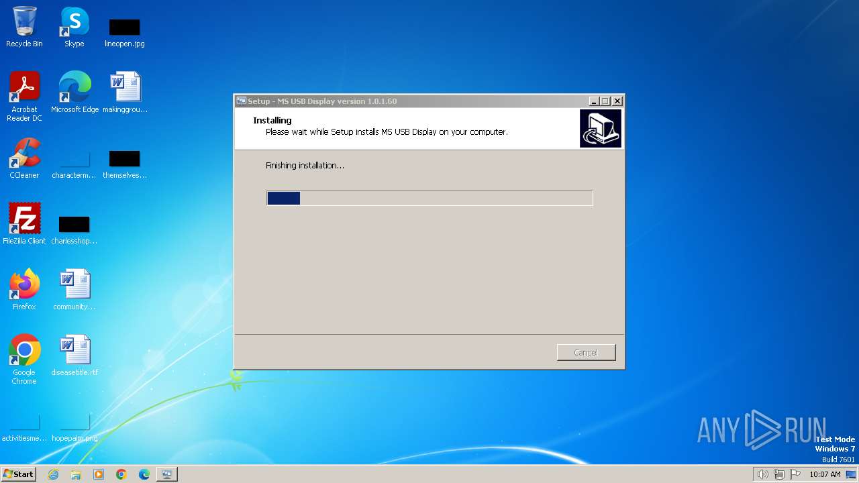Viewport: 859px width, 483px height.
Task: Open CCleaner desktop shortcut
Action: coord(24,158)
